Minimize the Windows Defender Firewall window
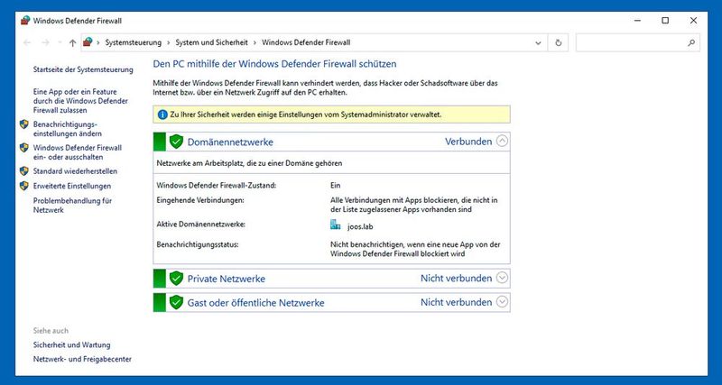Image resolution: width=722 pixels, height=385 pixels. 637,20
